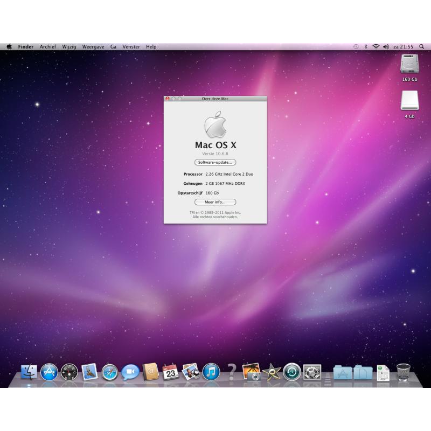Open Address Book in the Dock
The image size is (431, 431).
151,372
